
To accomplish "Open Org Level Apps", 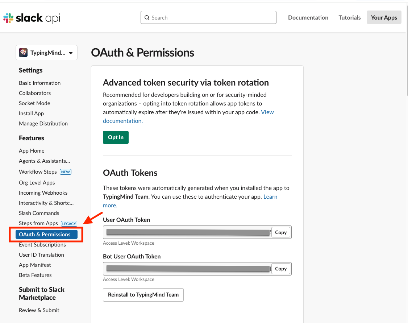I will [37, 182].
